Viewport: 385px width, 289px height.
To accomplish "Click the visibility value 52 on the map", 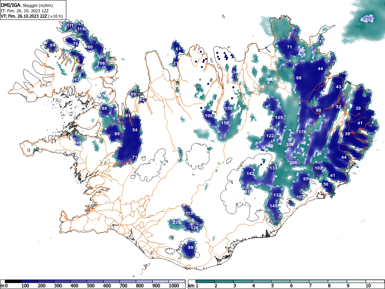I will click(338, 107).
